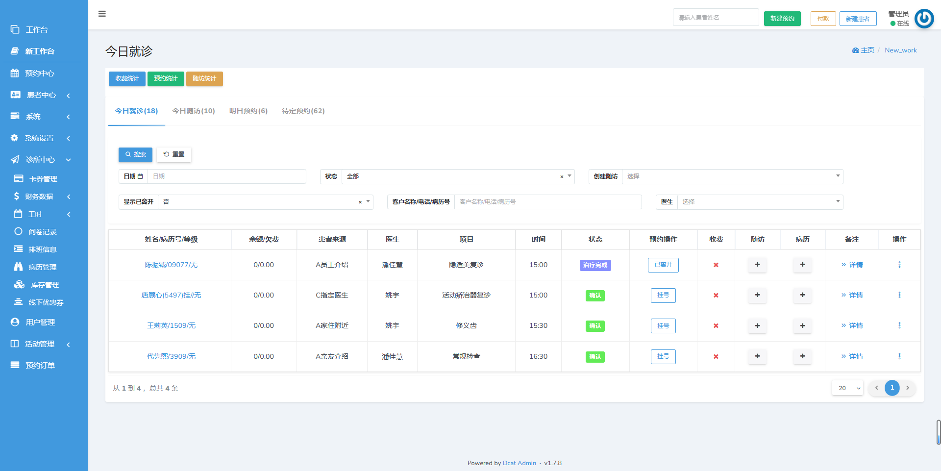Collapse 诊所中心 sidebar menu
The width and height of the screenshot is (941, 471).
coord(44,159)
